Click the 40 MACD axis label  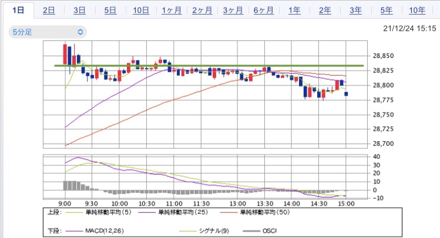[x=377, y=157]
